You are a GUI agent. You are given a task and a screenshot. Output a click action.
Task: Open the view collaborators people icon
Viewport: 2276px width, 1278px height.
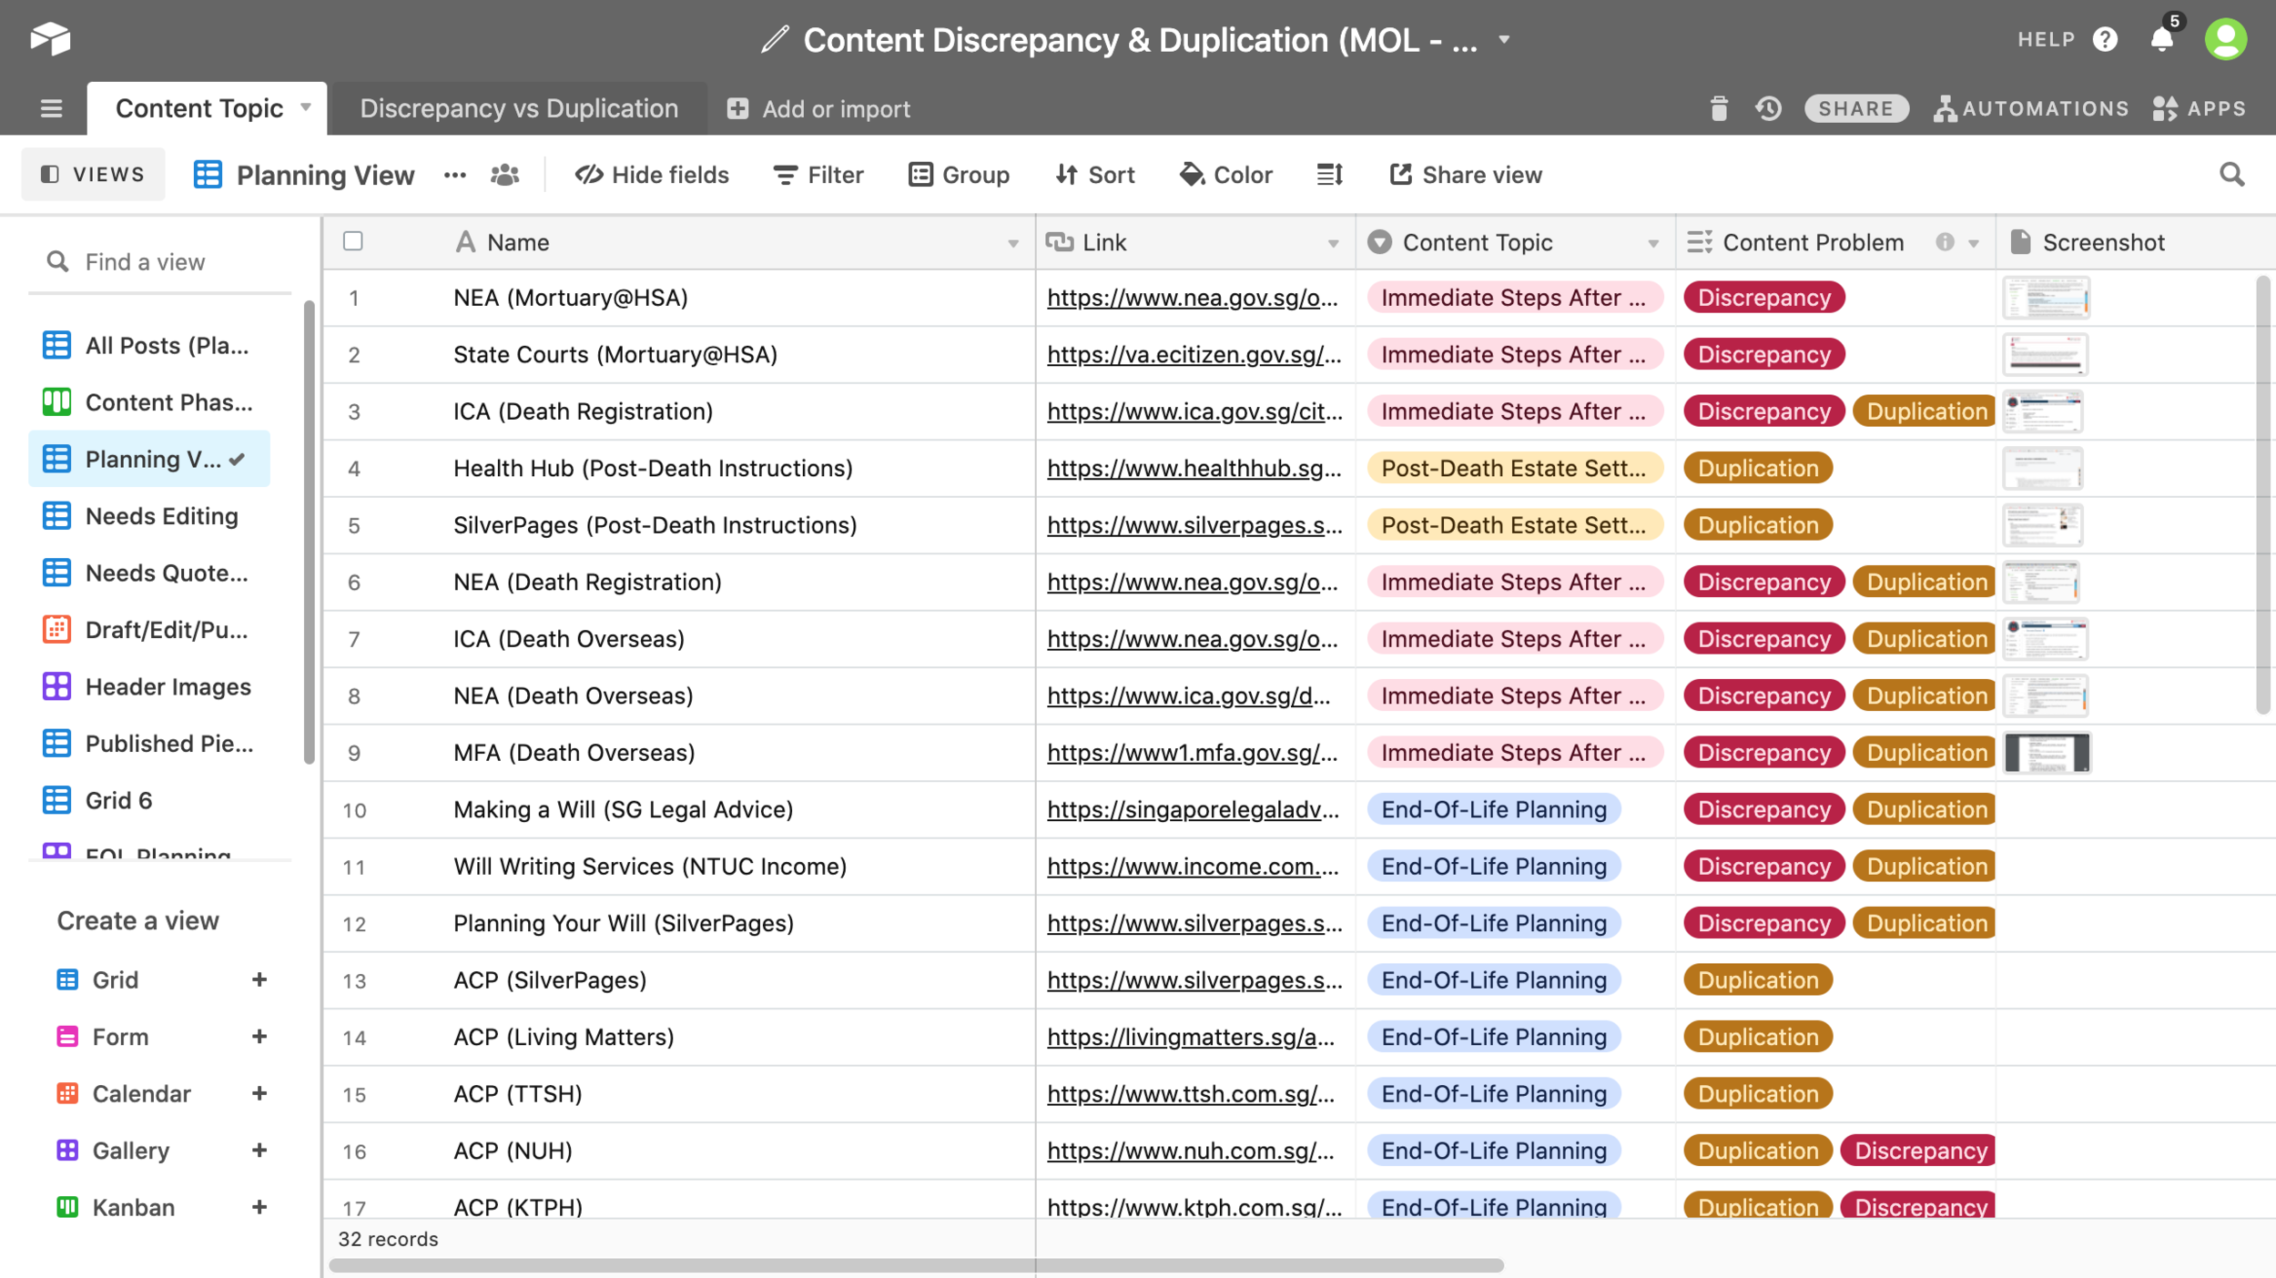click(504, 175)
